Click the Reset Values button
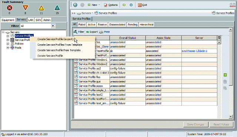237x137 pixels. tap(221, 124)
